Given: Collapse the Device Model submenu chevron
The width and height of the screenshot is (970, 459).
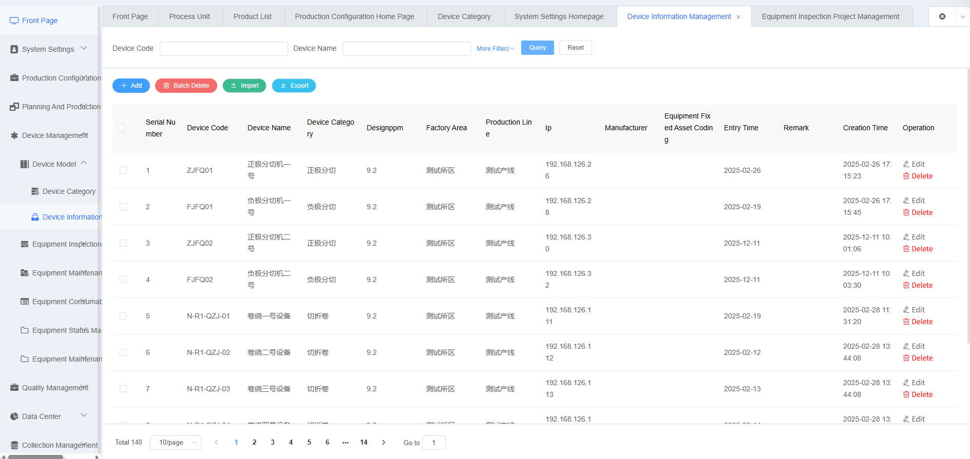Looking at the screenshot, I should pyautogui.click(x=84, y=163).
